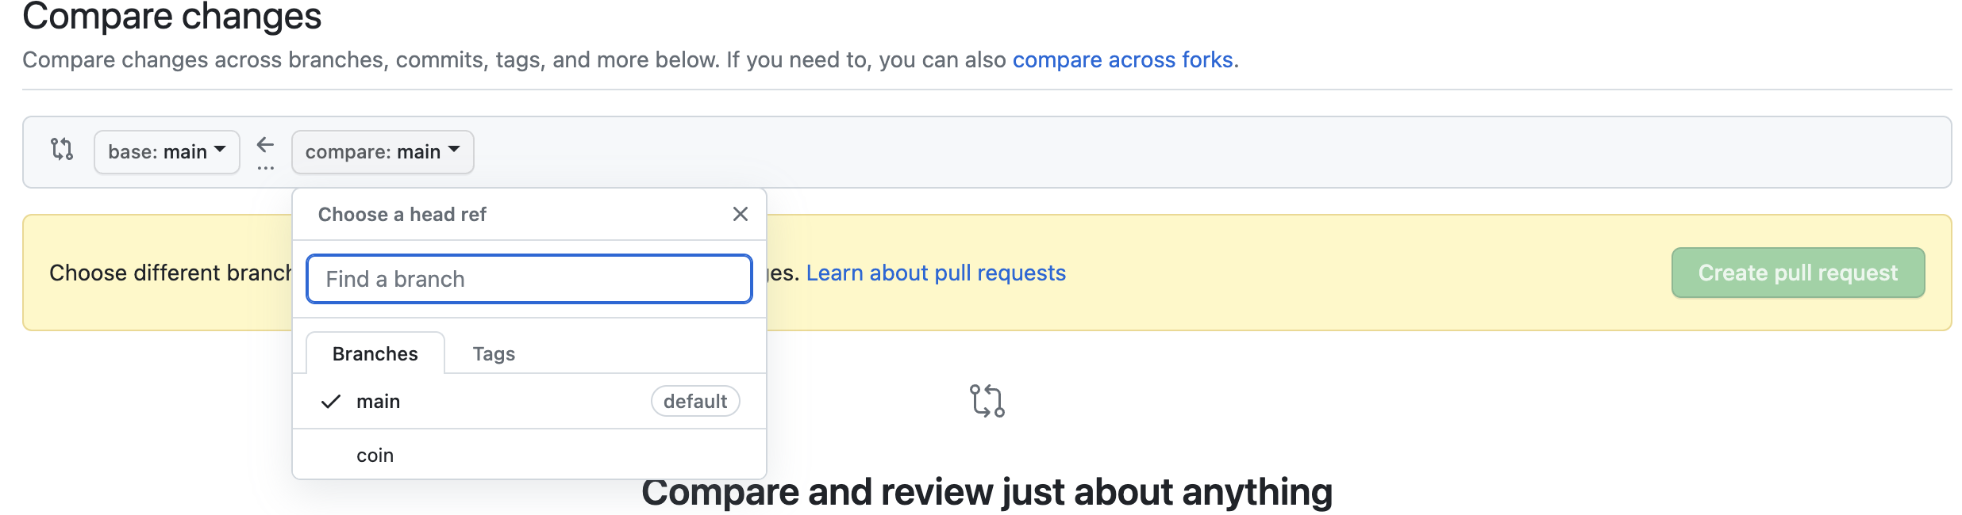
Task: Click the large compare icon above the heading
Action: (x=987, y=401)
